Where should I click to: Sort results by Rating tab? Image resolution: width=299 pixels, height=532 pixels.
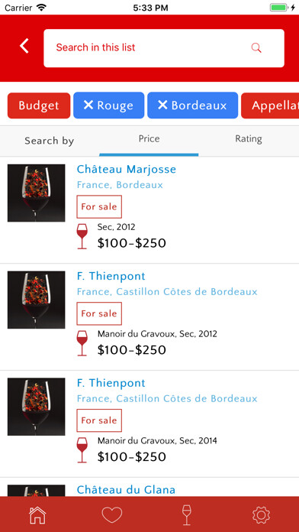[x=249, y=139]
